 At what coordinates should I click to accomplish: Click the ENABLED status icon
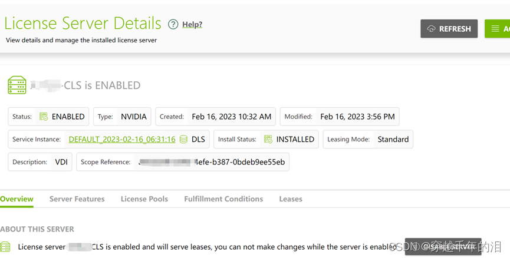[x=44, y=116]
